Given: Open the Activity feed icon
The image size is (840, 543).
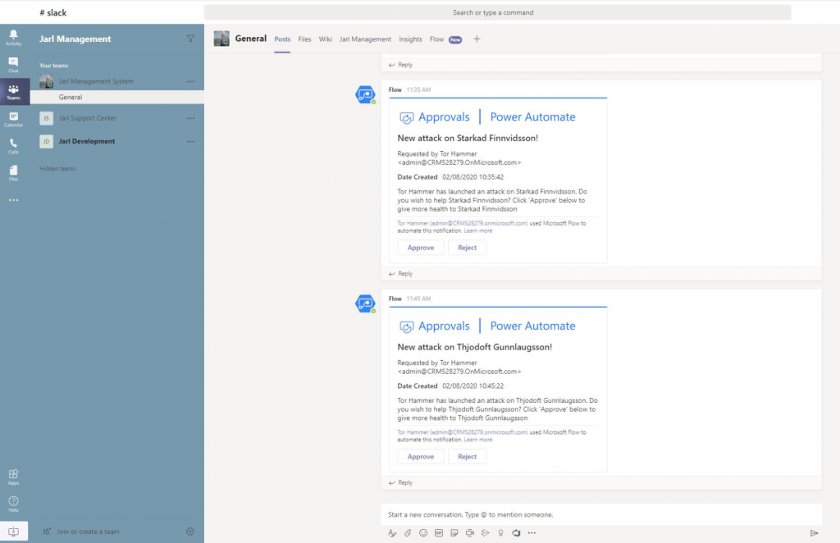Looking at the screenshot, I should pos(13,38).
